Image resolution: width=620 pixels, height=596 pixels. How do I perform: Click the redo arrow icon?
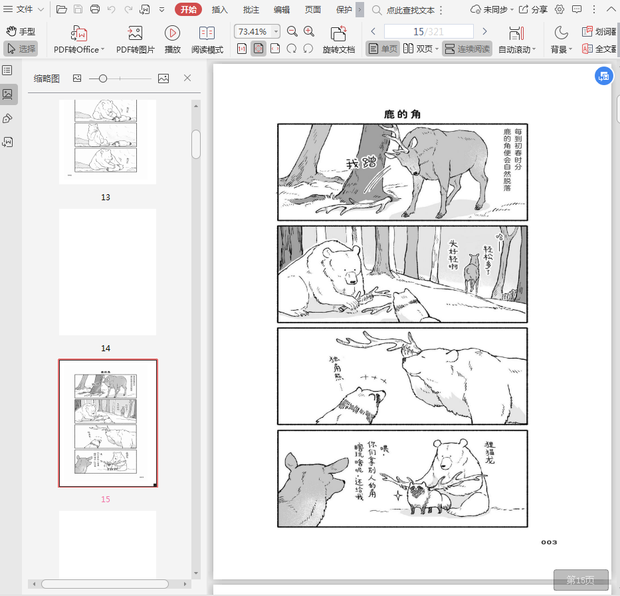[x=128, y=9]
